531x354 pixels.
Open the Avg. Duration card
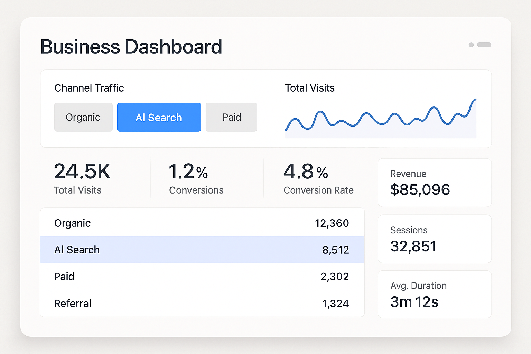434,294
